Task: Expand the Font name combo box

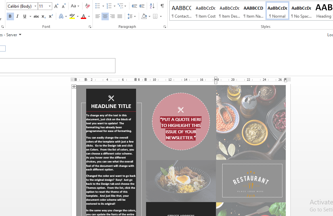Action: pos(35,6)
